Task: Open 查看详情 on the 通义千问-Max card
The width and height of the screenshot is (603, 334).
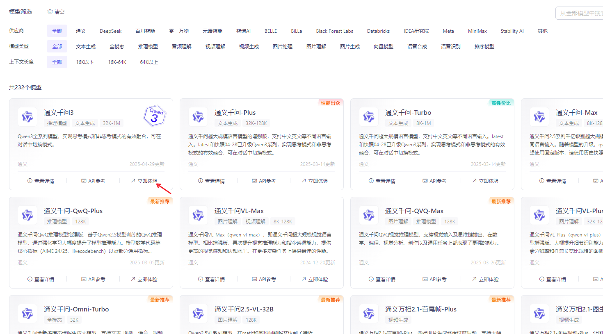Action: (x=553, y=181)
